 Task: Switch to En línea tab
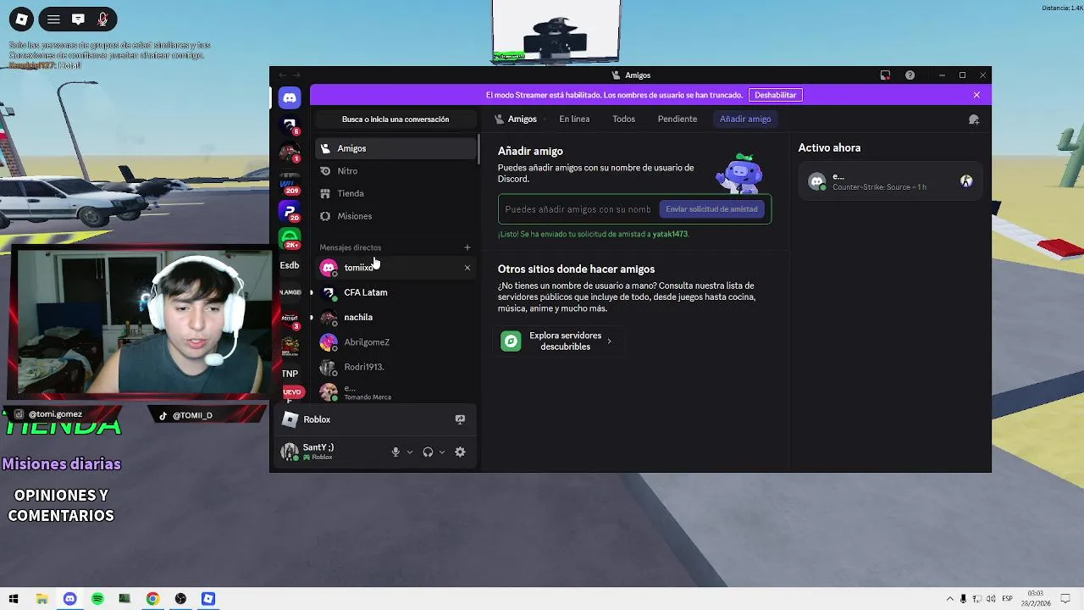[x=574, y=119]
